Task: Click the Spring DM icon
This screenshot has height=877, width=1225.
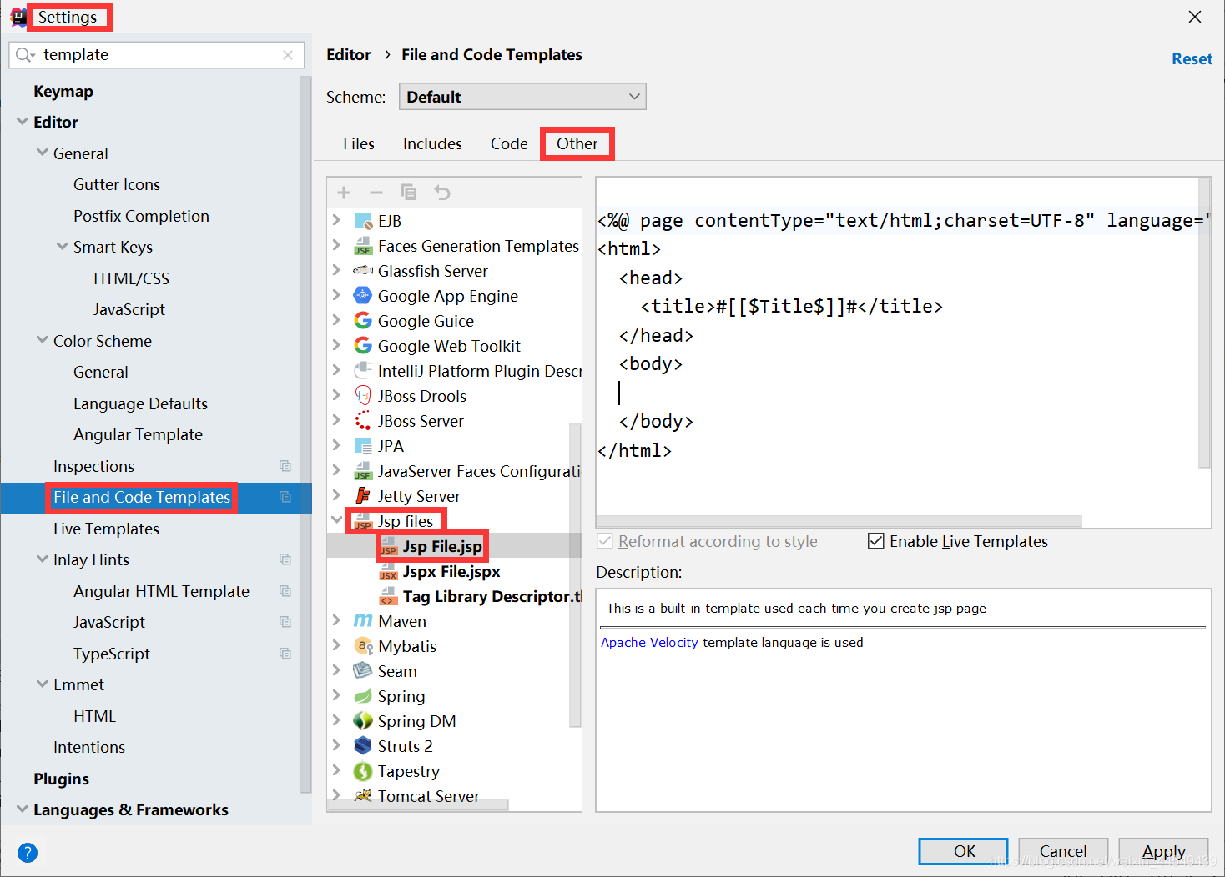Action: click(363, 721)
